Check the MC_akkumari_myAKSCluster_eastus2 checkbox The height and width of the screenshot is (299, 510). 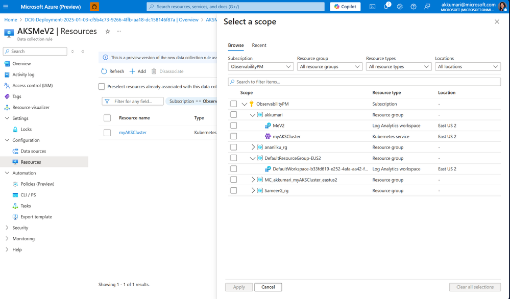click(233, 180)
